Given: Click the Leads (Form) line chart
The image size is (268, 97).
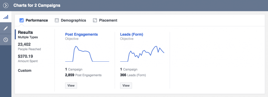Looking at the screenshot, I should [142, 54].
